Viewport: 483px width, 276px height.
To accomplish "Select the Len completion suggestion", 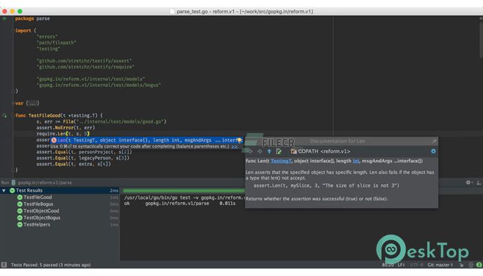I will (x=146, y=140).
